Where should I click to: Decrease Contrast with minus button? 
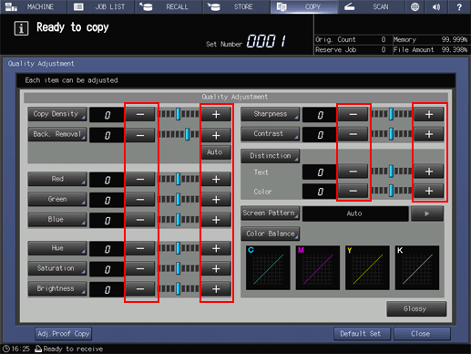(x=353, y=134)
